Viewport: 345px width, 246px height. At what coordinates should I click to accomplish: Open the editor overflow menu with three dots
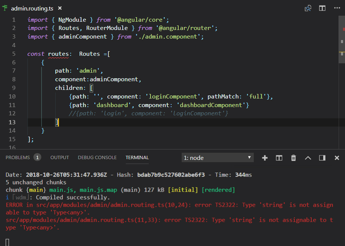(x=336, y=8)
